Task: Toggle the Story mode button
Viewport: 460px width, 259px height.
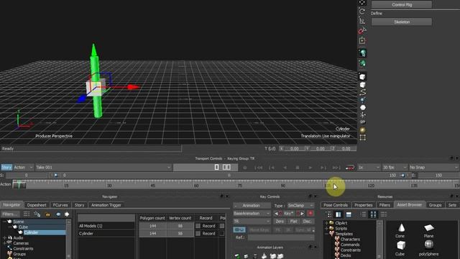Action: (x=6, y=168)
